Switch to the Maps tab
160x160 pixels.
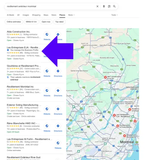(46, 15)
